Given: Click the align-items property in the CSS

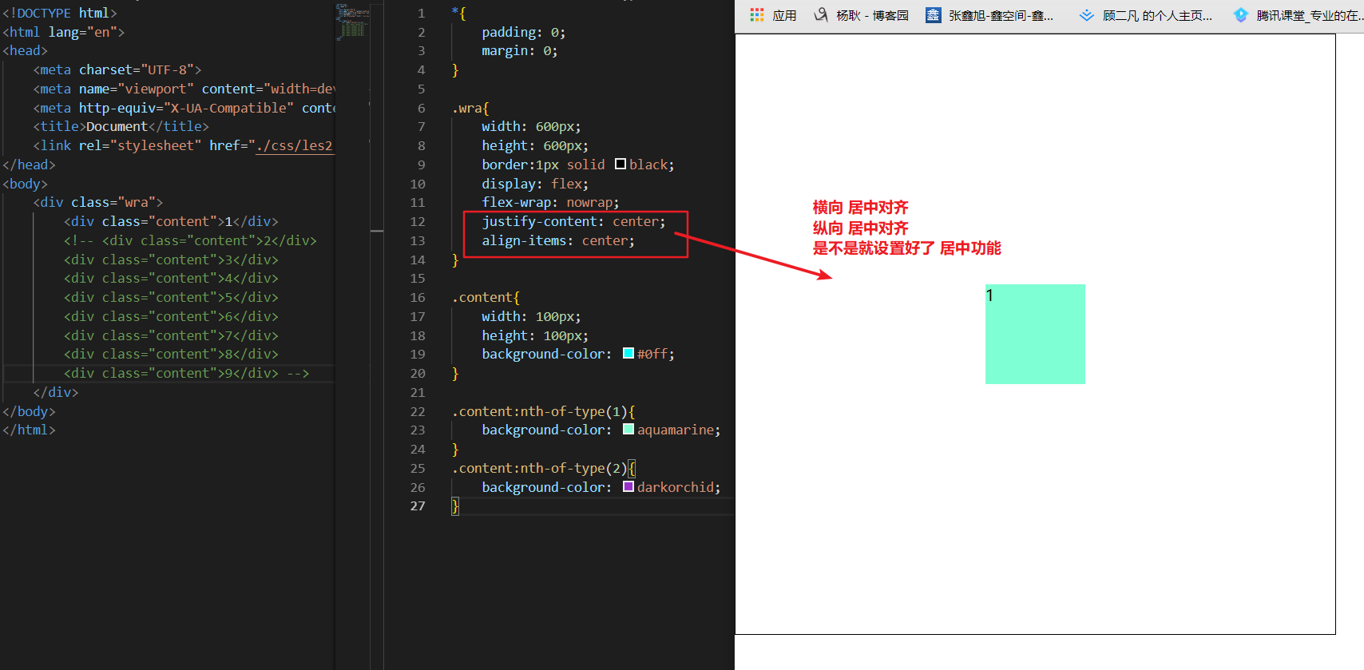Looking at the screenshot, I should pyautogui.click(x=523, y=240).
